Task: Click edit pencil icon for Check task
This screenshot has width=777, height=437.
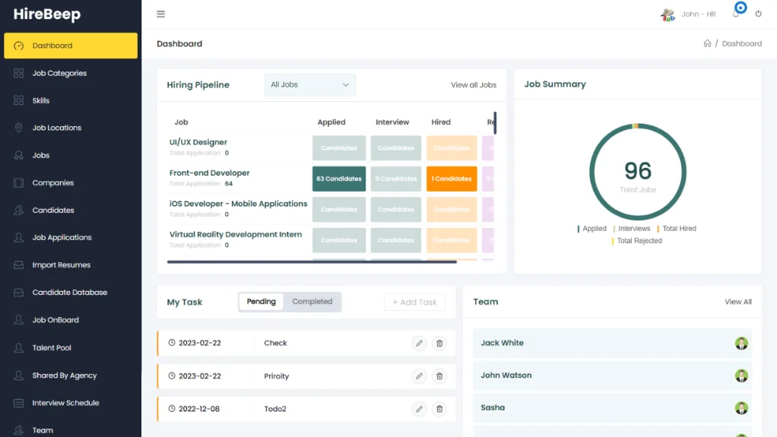Action: [419, 344]
